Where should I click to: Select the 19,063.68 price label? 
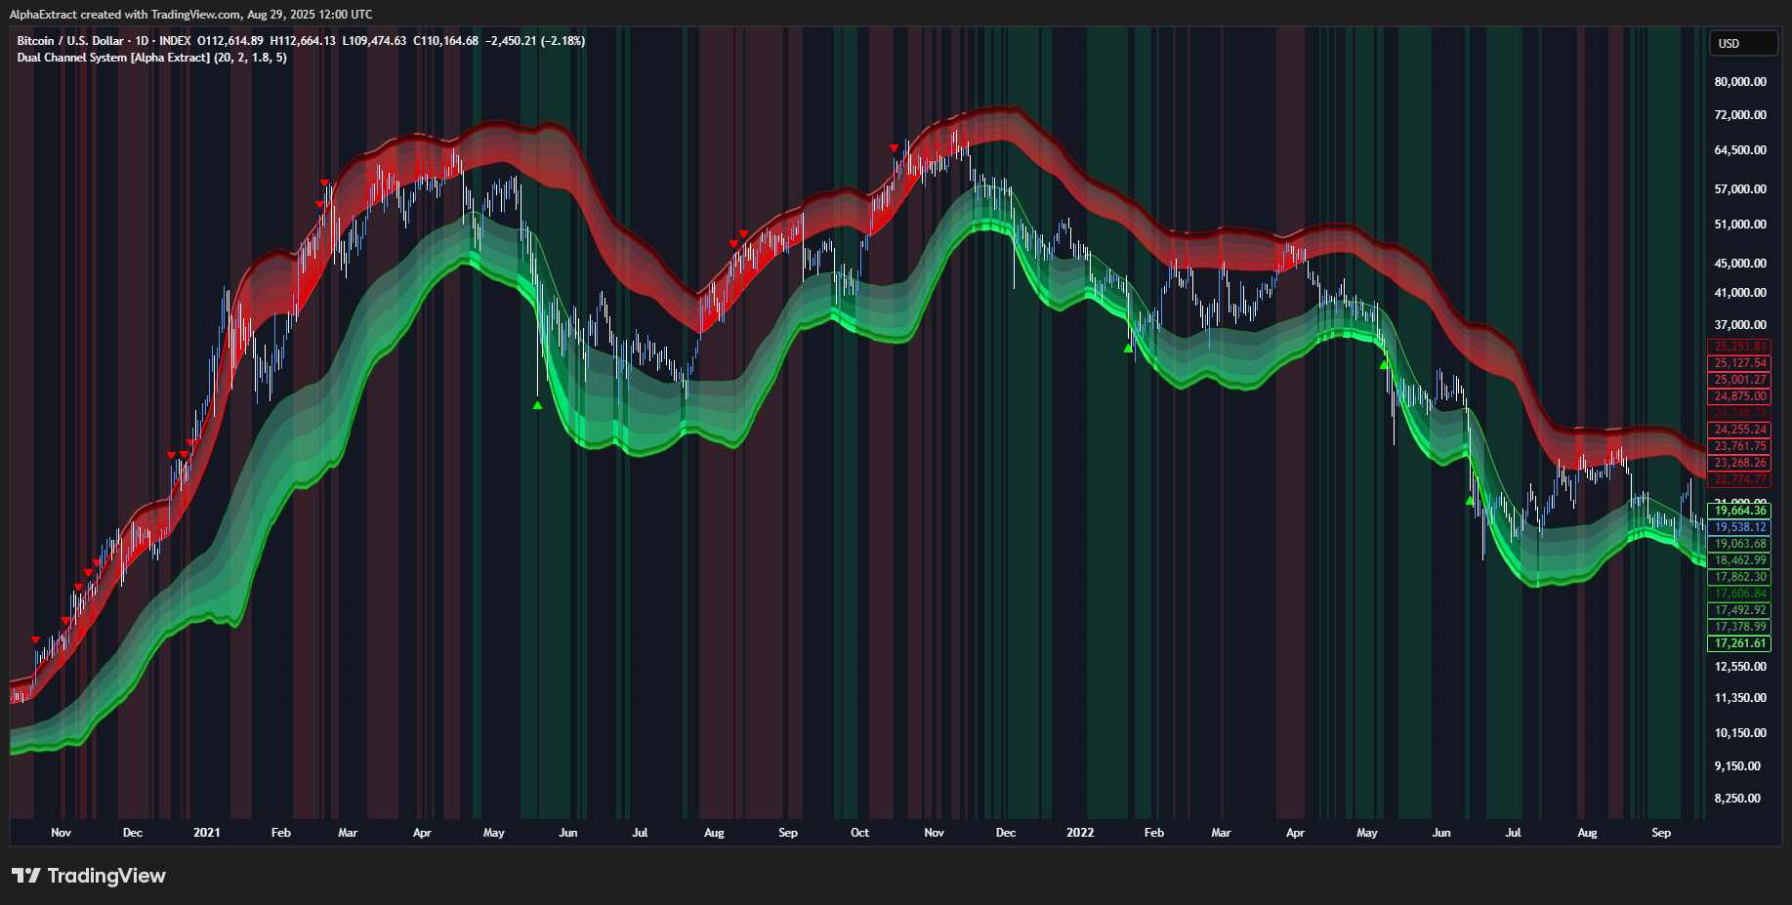coord(1739,544)
